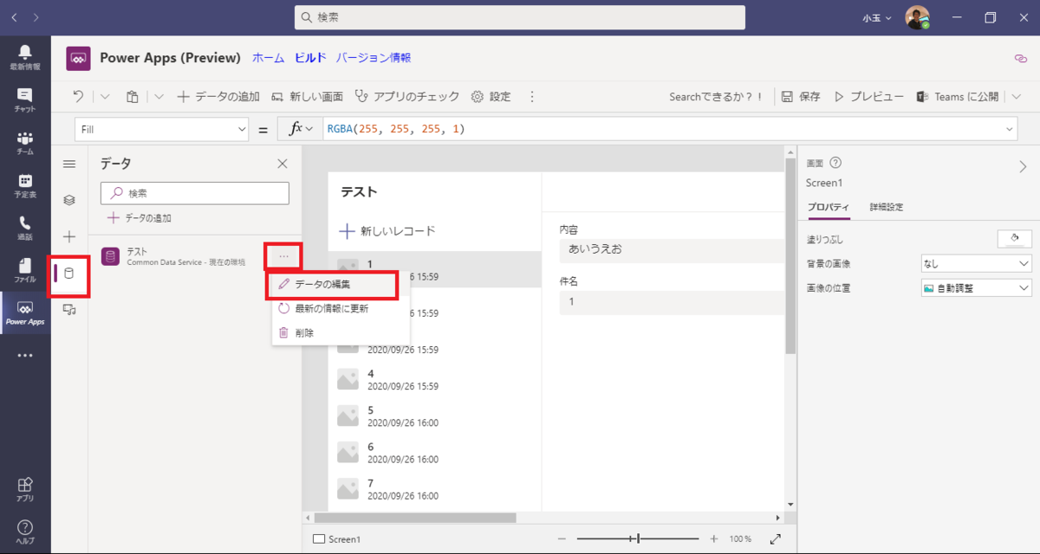The height and width of the screenshot is (554, 1040).
Task: Click データの追加 in the toolbar
Action: tap(218, 96)
